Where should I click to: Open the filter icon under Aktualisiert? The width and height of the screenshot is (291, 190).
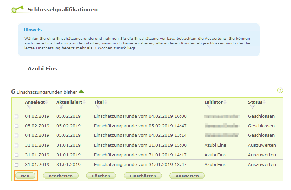[61, 107]
